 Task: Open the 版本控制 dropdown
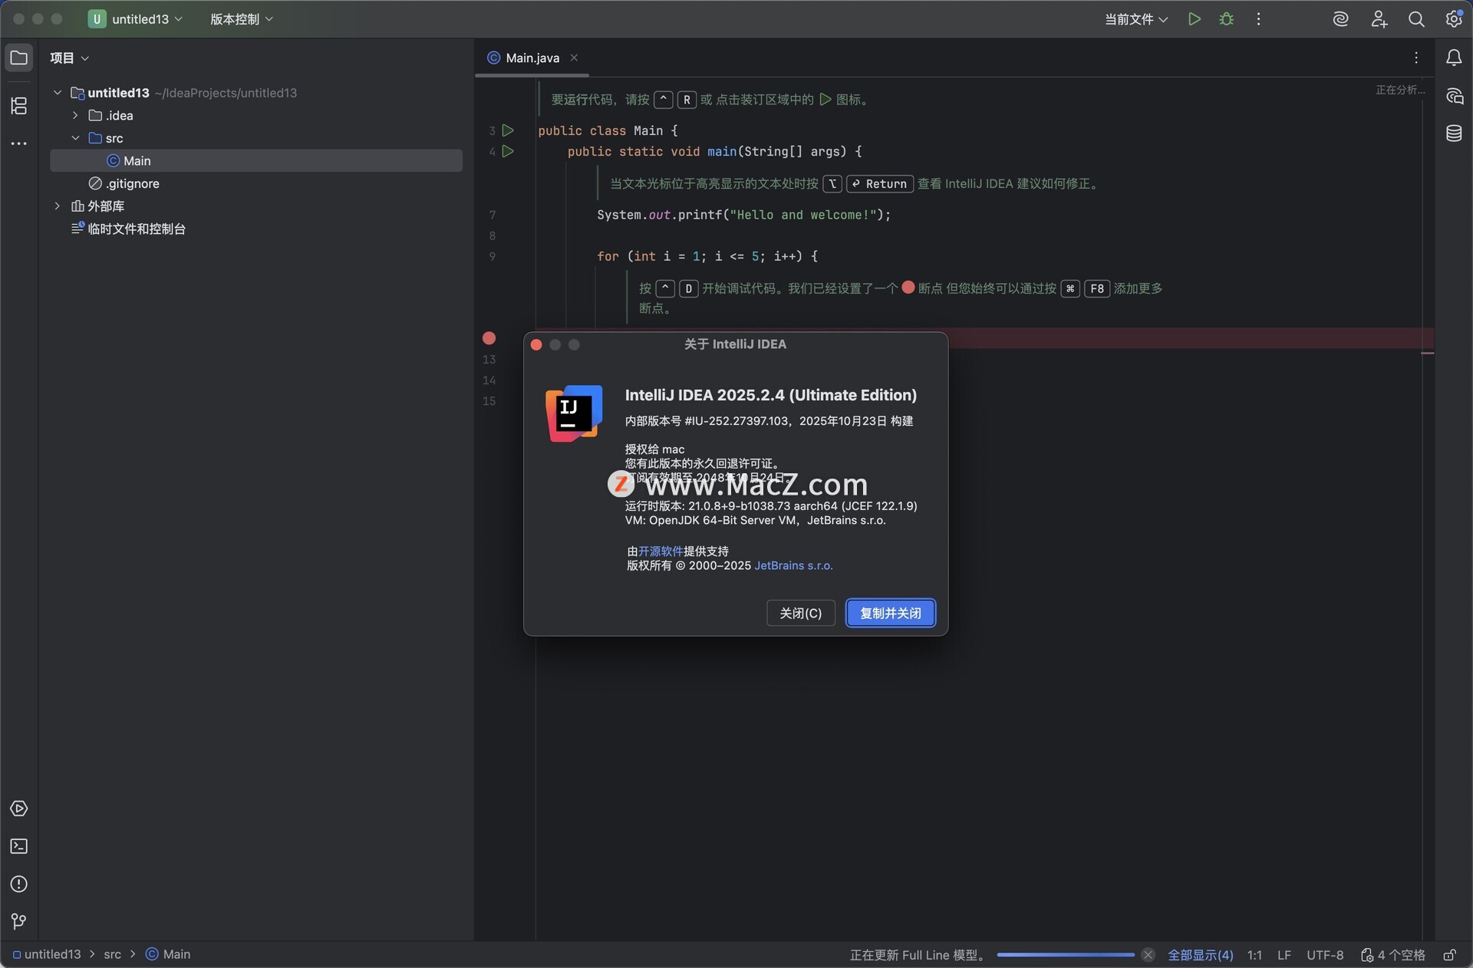coord(241,19)
